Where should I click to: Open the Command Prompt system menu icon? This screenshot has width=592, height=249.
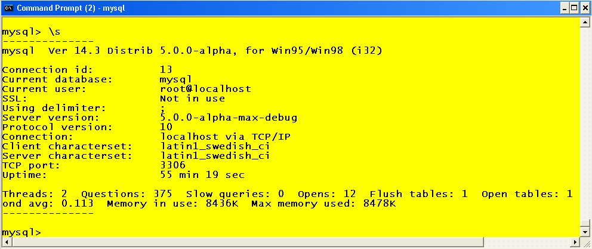(8, 8)
